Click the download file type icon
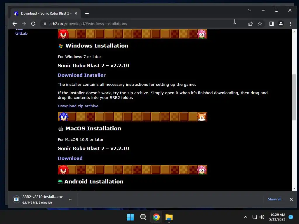 (x=16, y=199)
